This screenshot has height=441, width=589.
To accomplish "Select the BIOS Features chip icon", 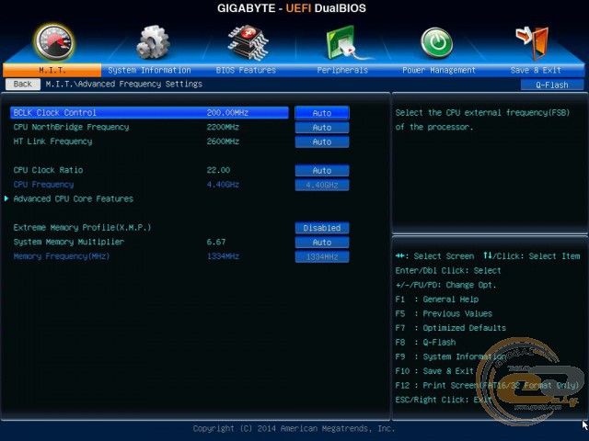I will [x=248, y=42].
